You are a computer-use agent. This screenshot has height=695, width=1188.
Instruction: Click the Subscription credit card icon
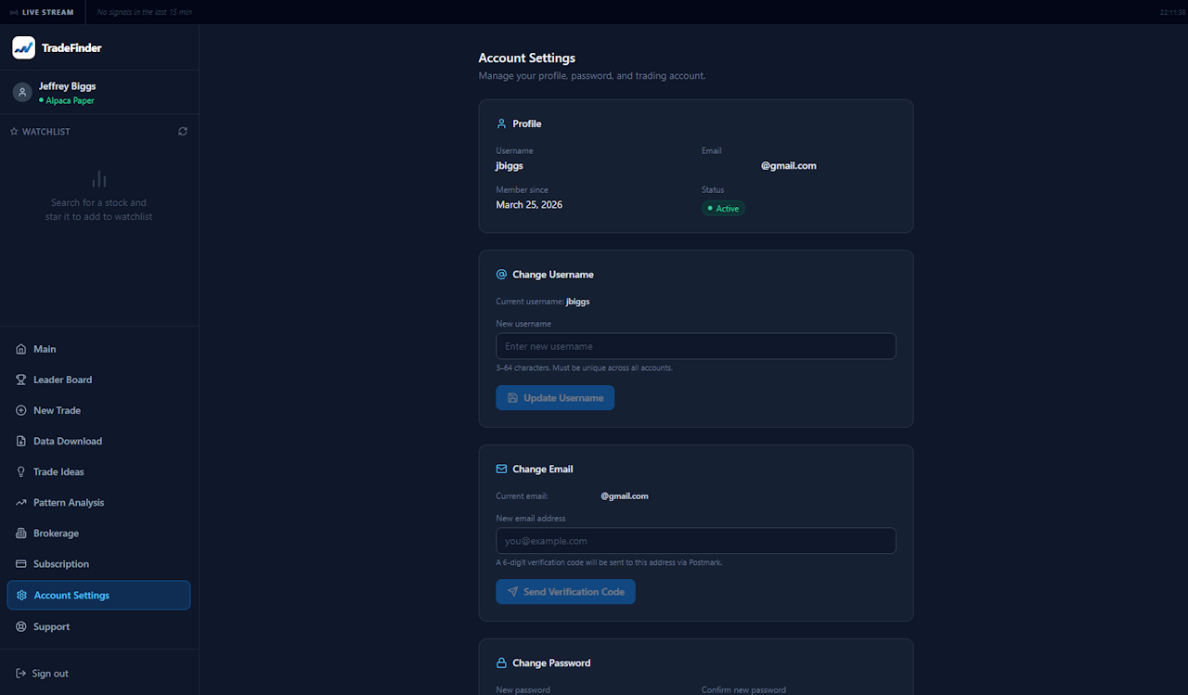click(21, 564)
